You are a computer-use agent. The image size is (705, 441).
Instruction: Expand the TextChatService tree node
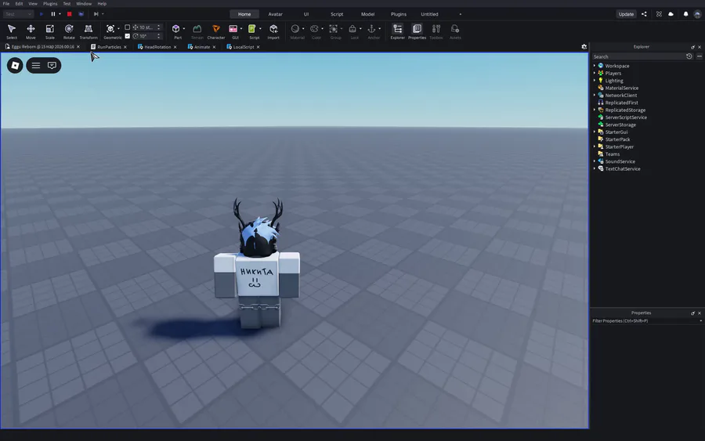[595, 168]
